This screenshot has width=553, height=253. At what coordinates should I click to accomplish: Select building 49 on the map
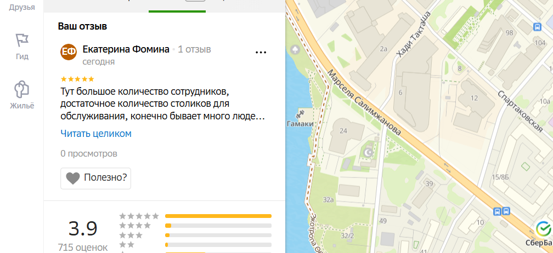click(383, 221)
